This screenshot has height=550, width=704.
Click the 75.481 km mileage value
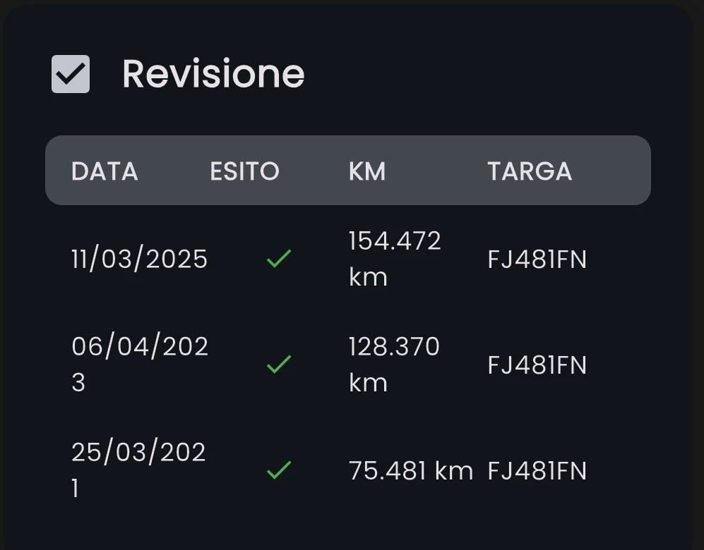click(x=410, y=471)
